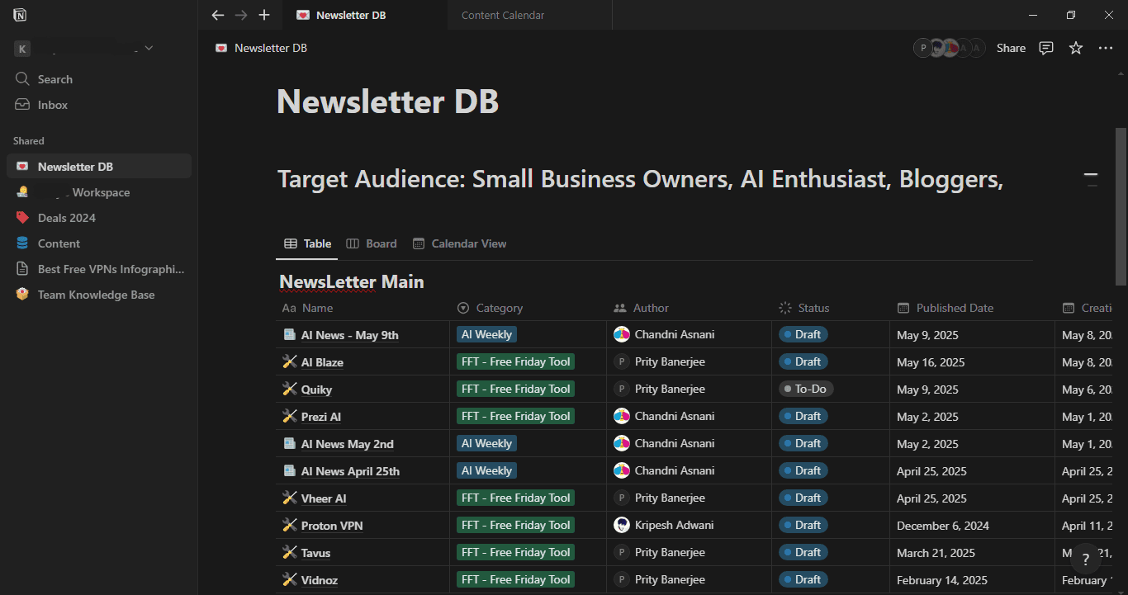This screenshot has width=1128, height=595.
Task: Go back using the back arrow
Action: coord(218,15)
